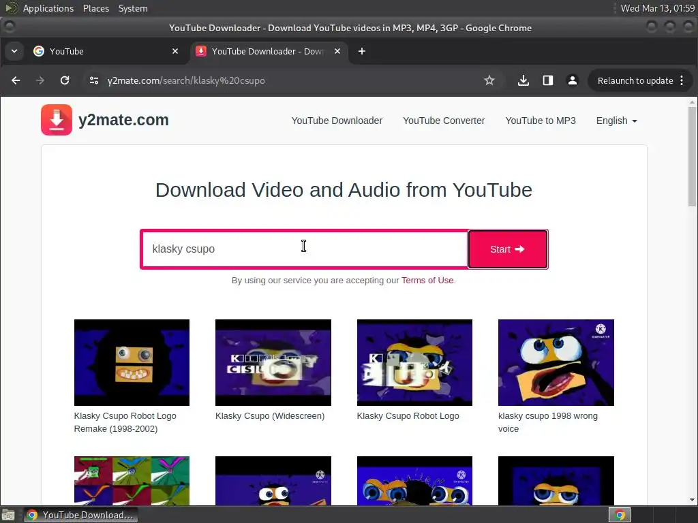Click the page vertical scrollbar
698x523 pixels.
click(693, 156)
